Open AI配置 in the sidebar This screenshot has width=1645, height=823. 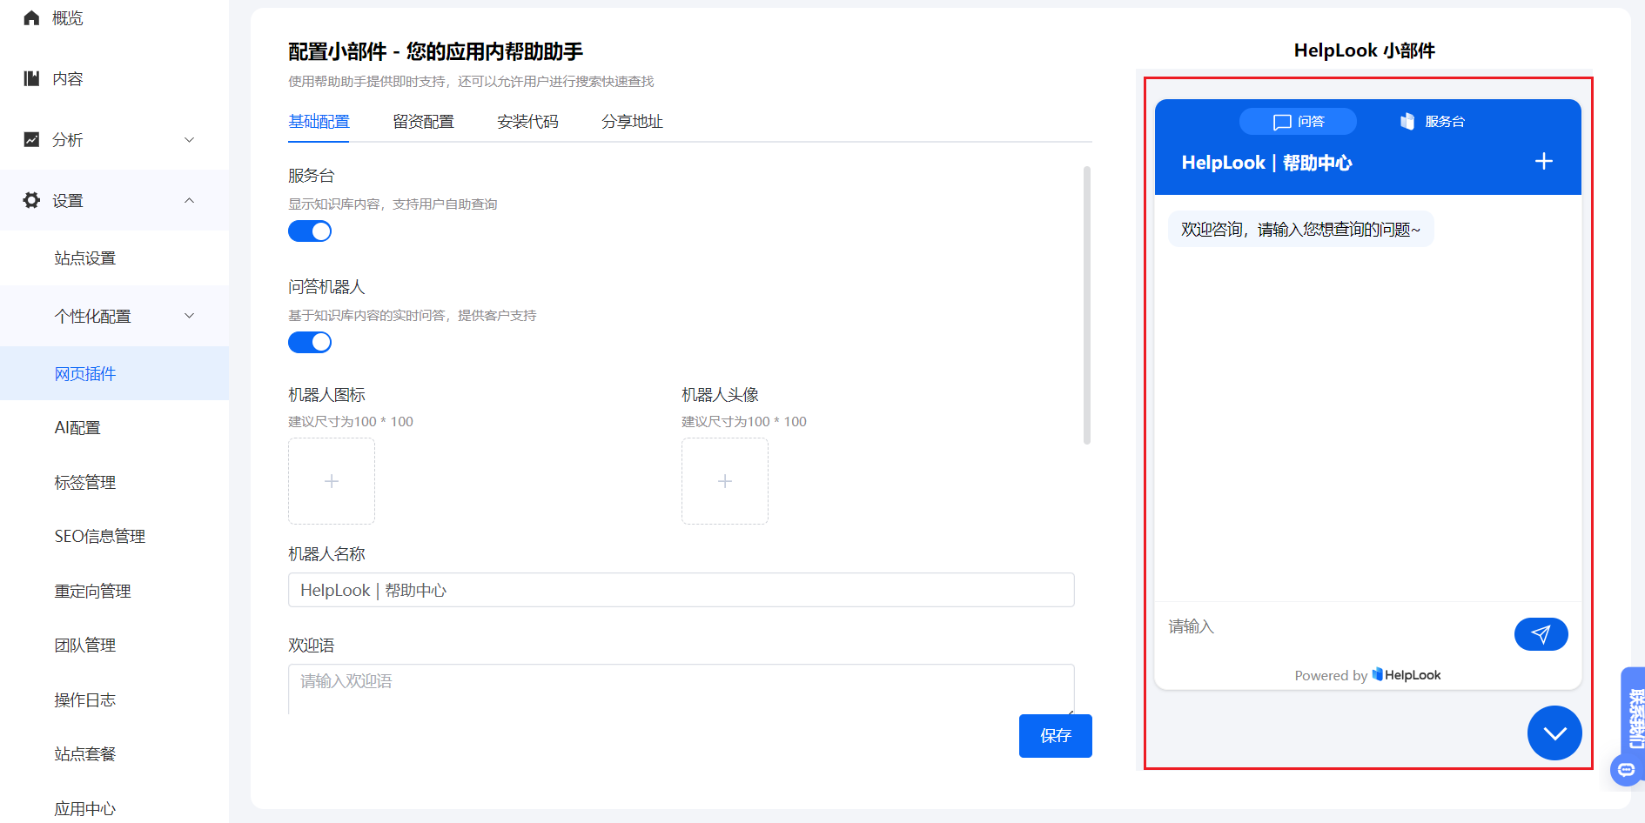click(77, 428)
